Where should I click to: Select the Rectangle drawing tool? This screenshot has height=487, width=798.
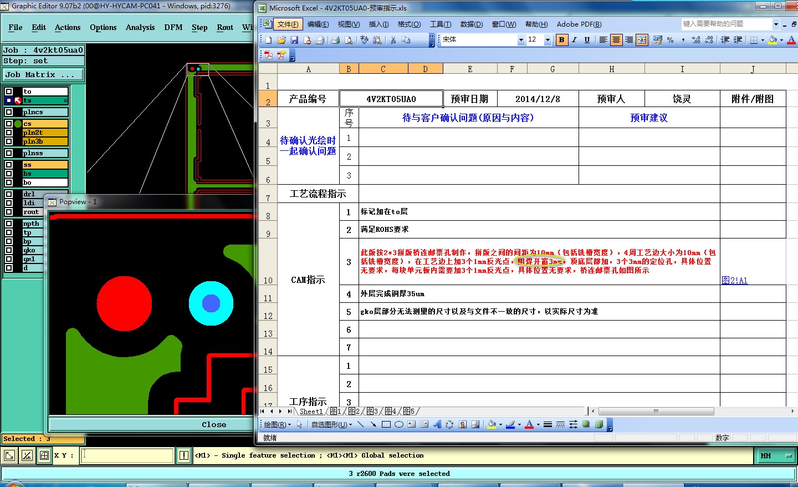386,425
